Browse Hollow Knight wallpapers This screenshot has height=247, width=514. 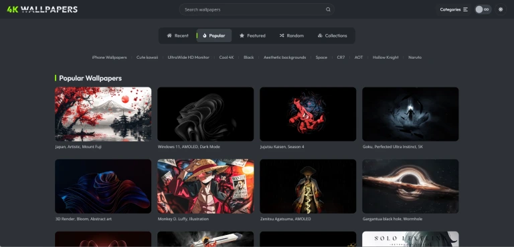385,57
